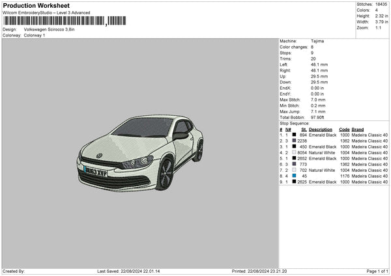391x276 pixels.
Task: Click the 'Created By:' footer label
Action: (14, 271)
